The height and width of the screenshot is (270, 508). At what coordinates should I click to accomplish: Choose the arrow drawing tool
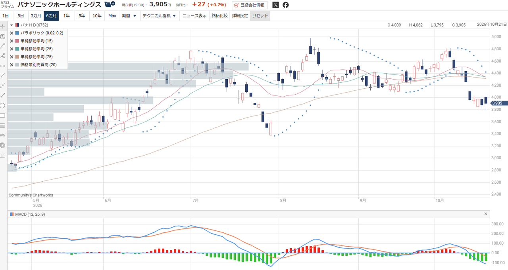click(3, 95)
